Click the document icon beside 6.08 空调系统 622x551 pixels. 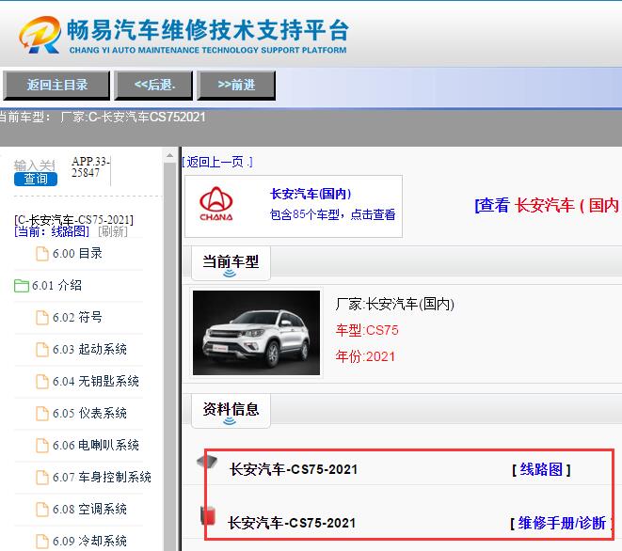[42, 510]
